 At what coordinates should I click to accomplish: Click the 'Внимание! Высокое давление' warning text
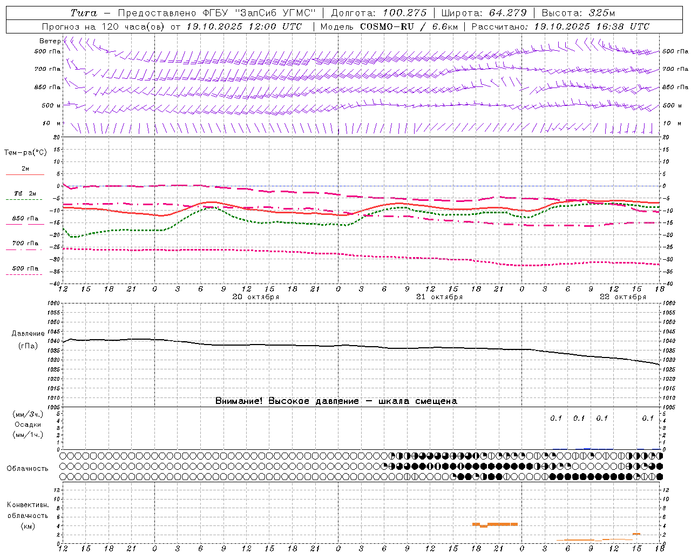pos(287,401)
